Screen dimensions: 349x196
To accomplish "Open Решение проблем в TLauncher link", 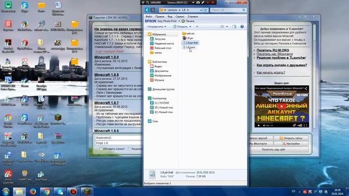I will coord(281,58).
